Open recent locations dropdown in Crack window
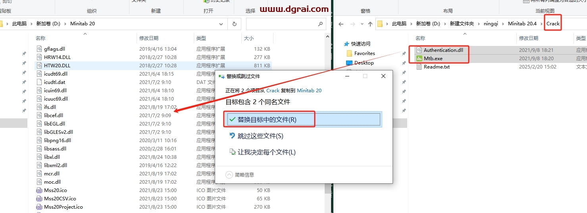587x213 pixels. point(362,24)
